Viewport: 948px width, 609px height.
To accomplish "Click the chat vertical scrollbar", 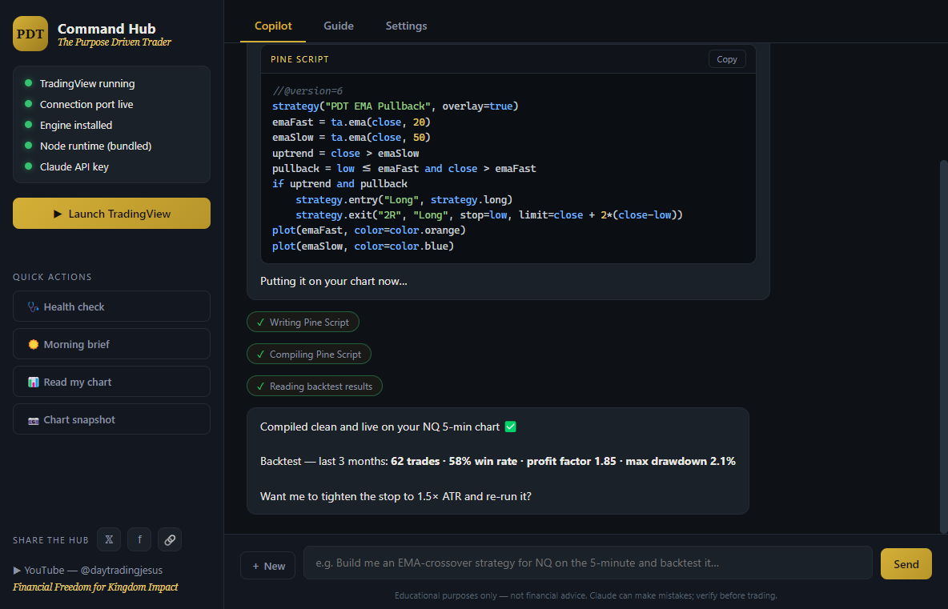I will (x=944, y=347).
